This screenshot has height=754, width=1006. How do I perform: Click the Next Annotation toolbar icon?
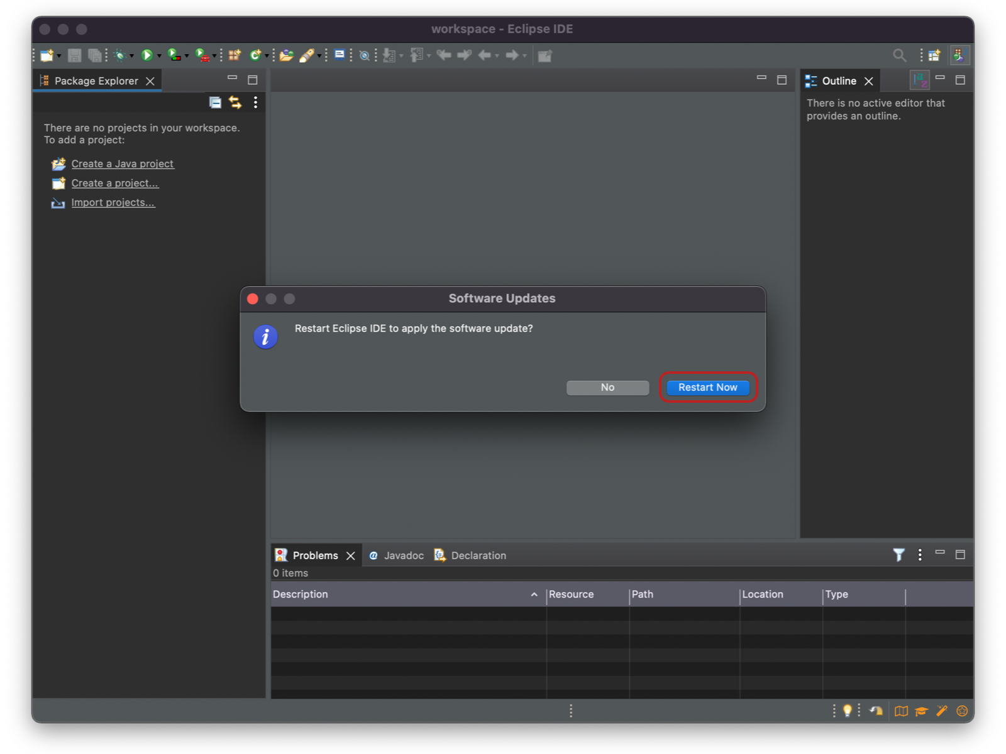point(389,55)
